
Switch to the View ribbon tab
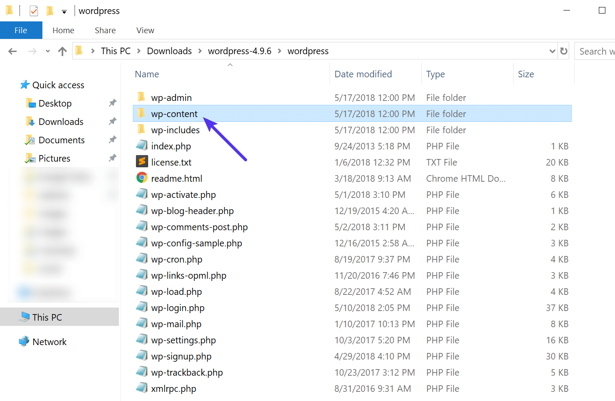click(145, 30)
